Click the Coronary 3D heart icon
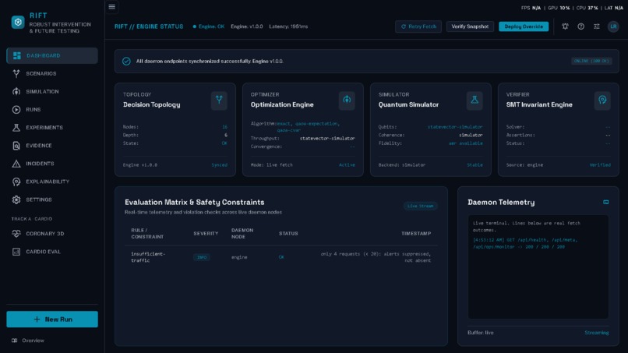628x353 pixels. point(16,234)
